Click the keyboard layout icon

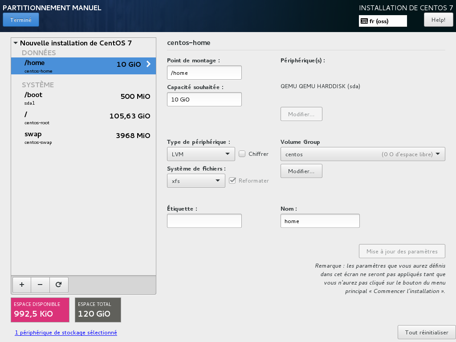pos(364,21)
